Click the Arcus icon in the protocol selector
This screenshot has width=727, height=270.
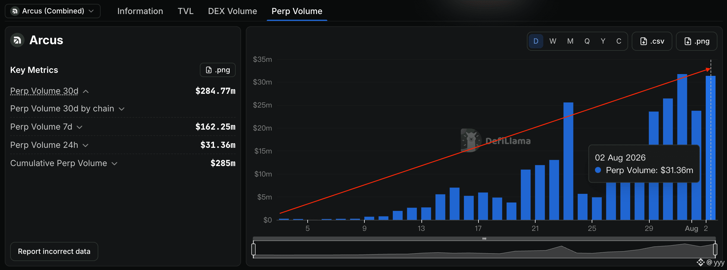pyautogui.click(x=14, y=11)
